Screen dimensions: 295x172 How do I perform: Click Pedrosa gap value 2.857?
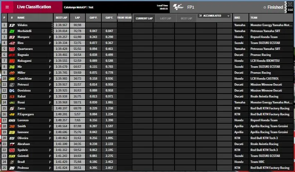pos(109,168)
